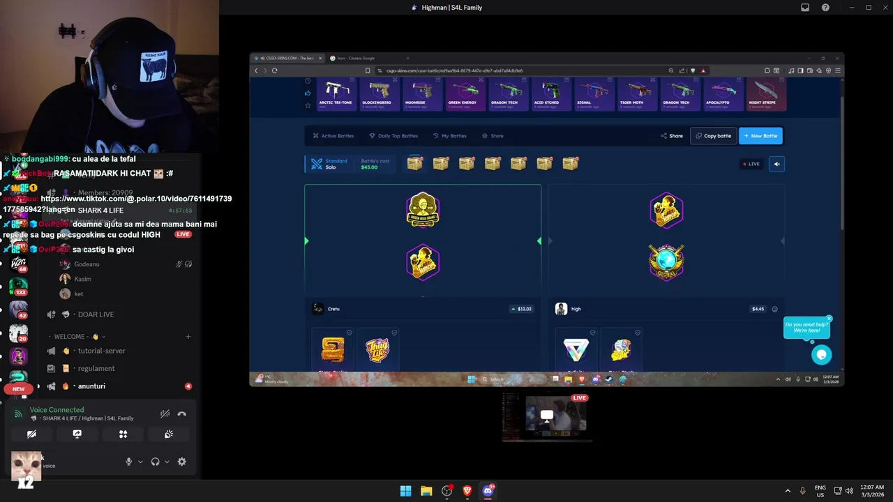
Task: Open the Active Battles tab
Action: [x=333, y=136]
